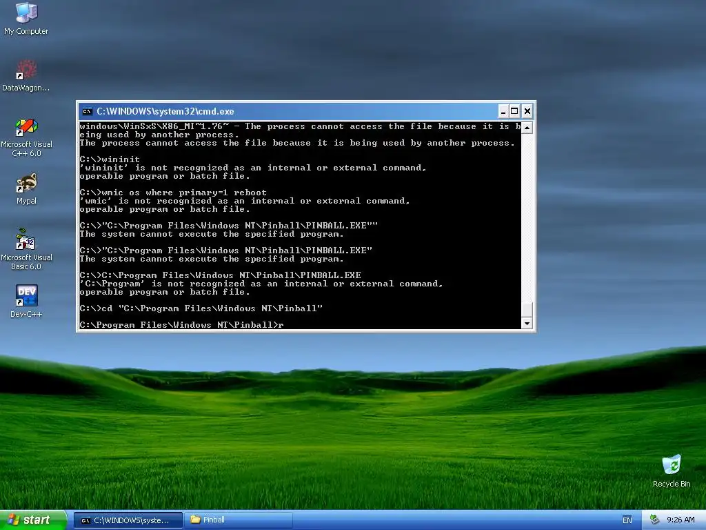Click the current prompt line ending with r
This screenshot has width=706, height=530.
(182, 325)
